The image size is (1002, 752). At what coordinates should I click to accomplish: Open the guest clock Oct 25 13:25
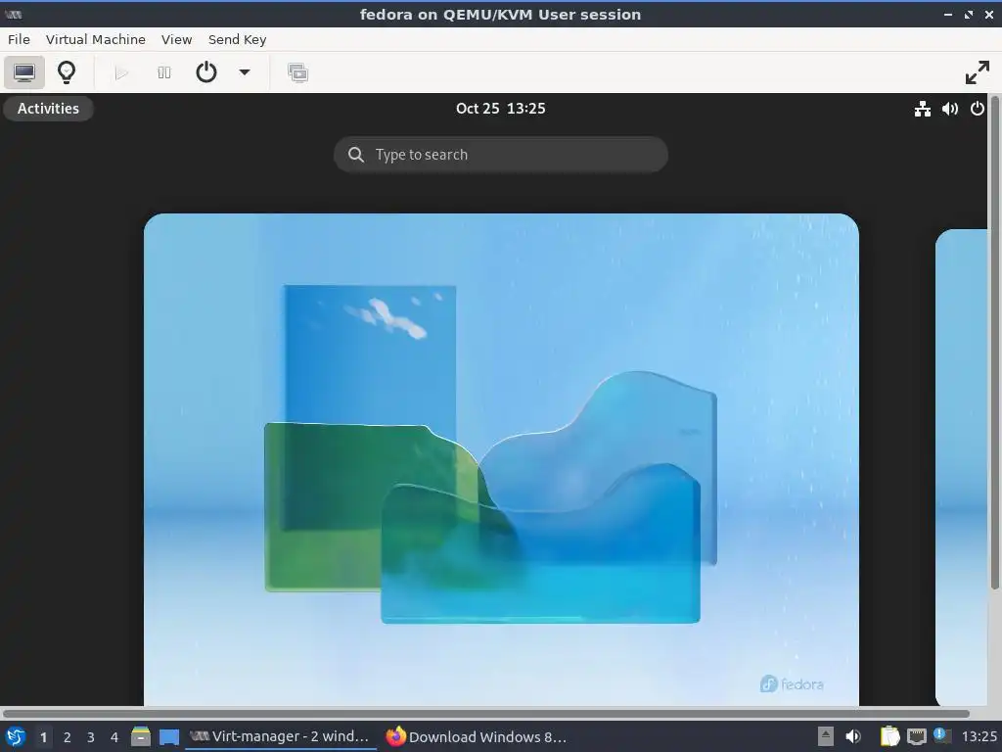point(500,108)
